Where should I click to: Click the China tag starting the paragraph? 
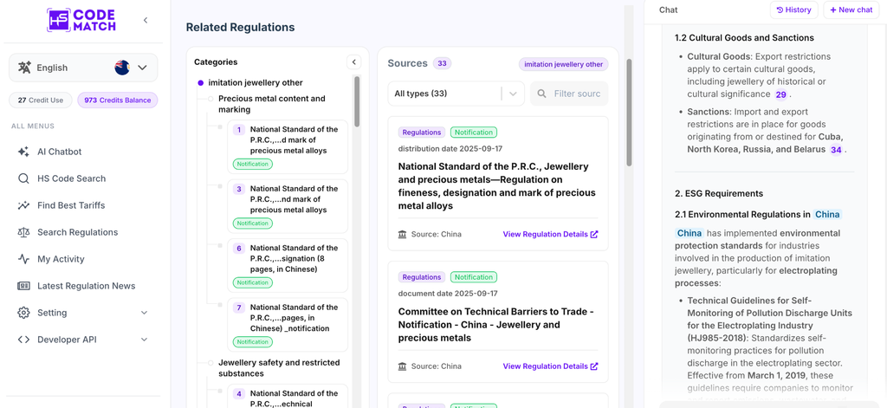pos(689,233)
